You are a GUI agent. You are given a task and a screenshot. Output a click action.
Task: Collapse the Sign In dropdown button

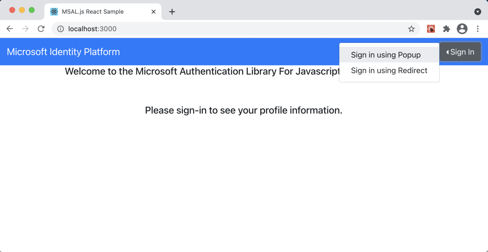[460, 52]
